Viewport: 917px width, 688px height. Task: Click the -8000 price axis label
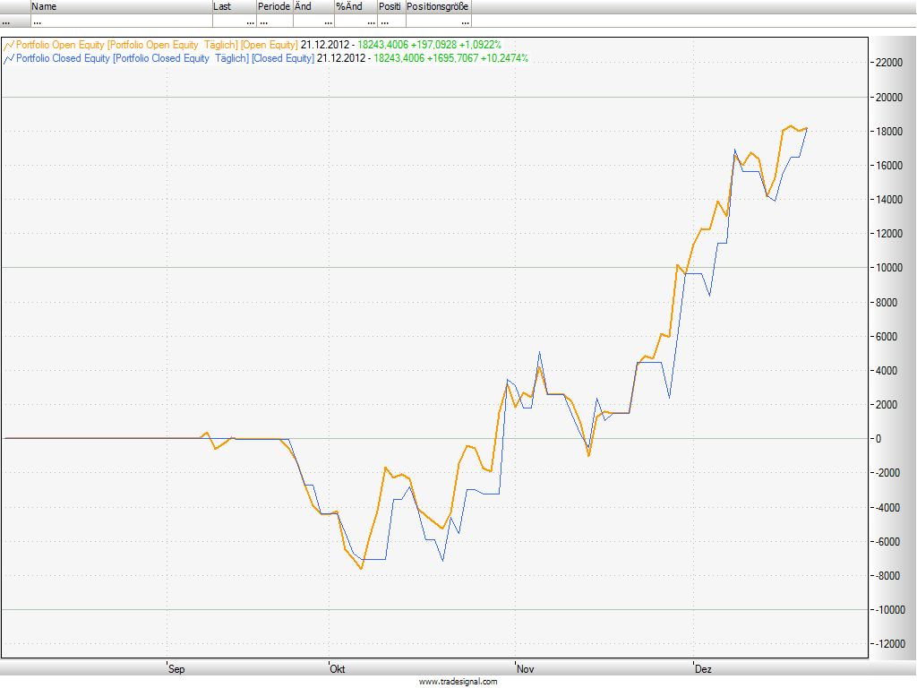pos(887,576)
